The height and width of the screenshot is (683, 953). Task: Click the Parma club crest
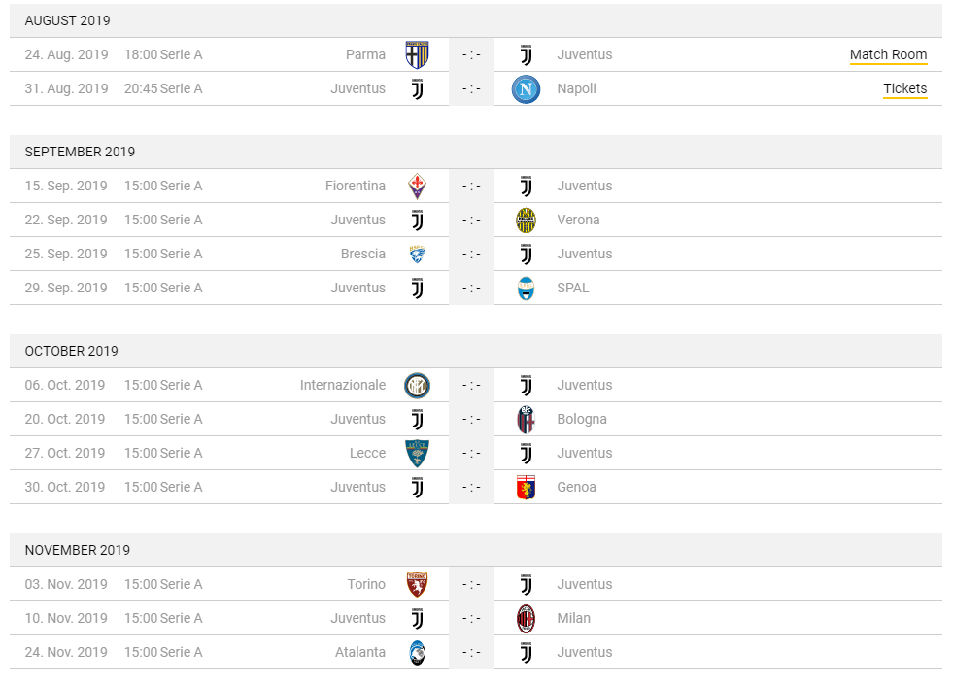[x=417, y=54]
